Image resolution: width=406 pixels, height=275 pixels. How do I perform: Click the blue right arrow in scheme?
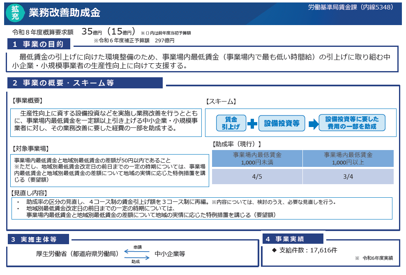[x=313, y=123]
